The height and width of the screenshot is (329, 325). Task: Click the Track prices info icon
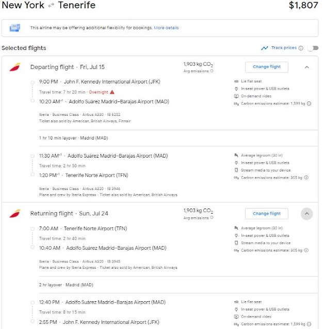tap(301, 48)
